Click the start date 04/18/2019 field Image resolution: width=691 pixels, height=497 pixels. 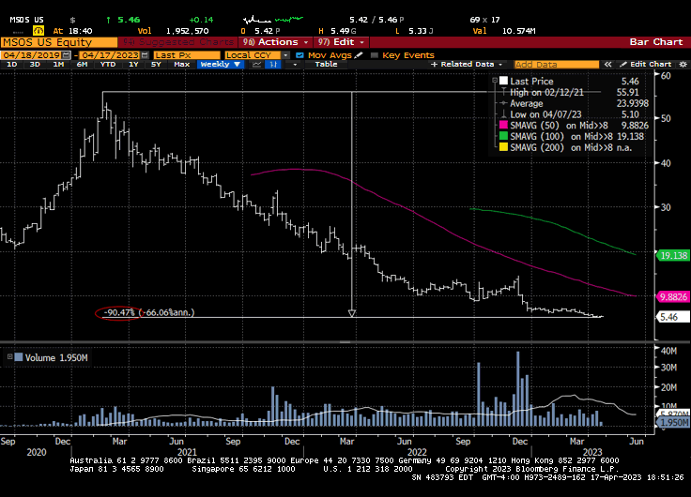pos(31,55)
